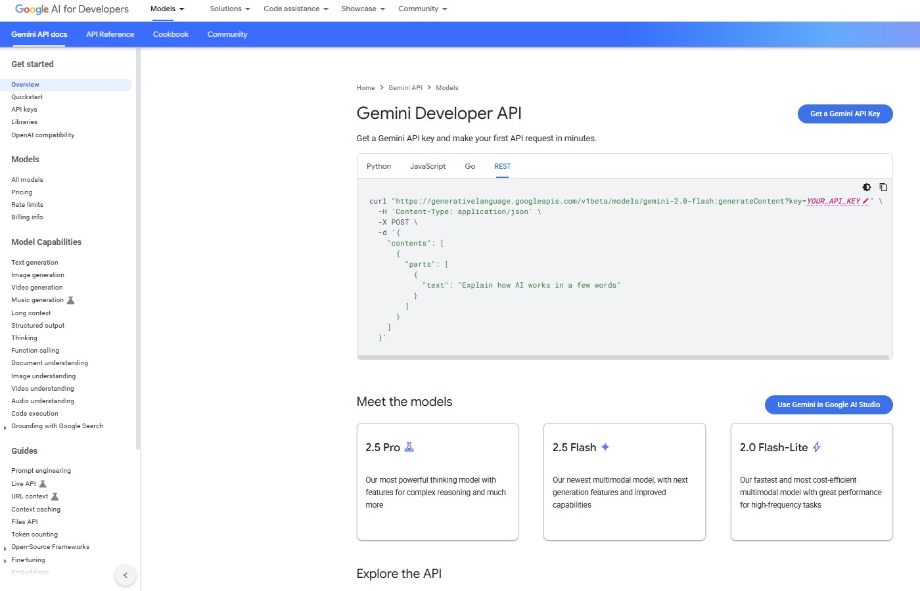Open the Models dropdown in top navigation
The height and width of the screenshot is (591, 920).
[x=167, y=9]
